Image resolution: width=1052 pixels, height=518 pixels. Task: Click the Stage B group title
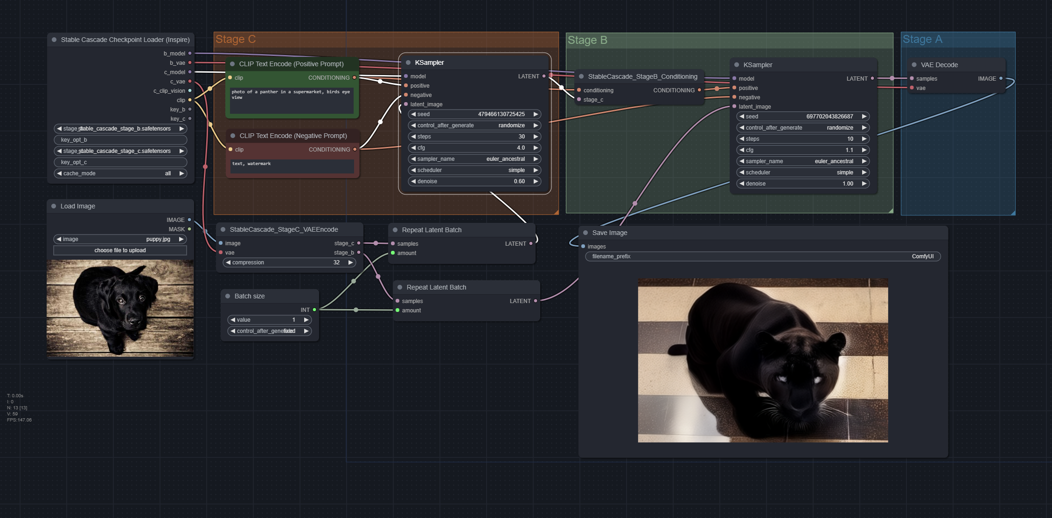[587, 40]
